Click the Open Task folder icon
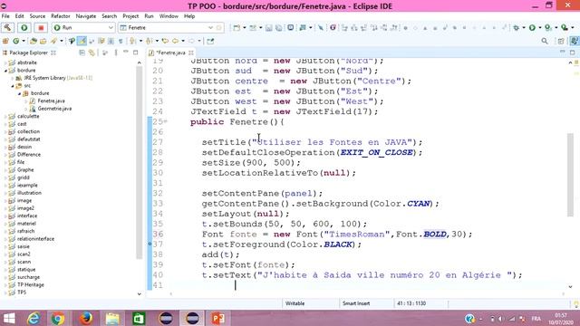Screen dimensions: 580x326 (43, 41)
